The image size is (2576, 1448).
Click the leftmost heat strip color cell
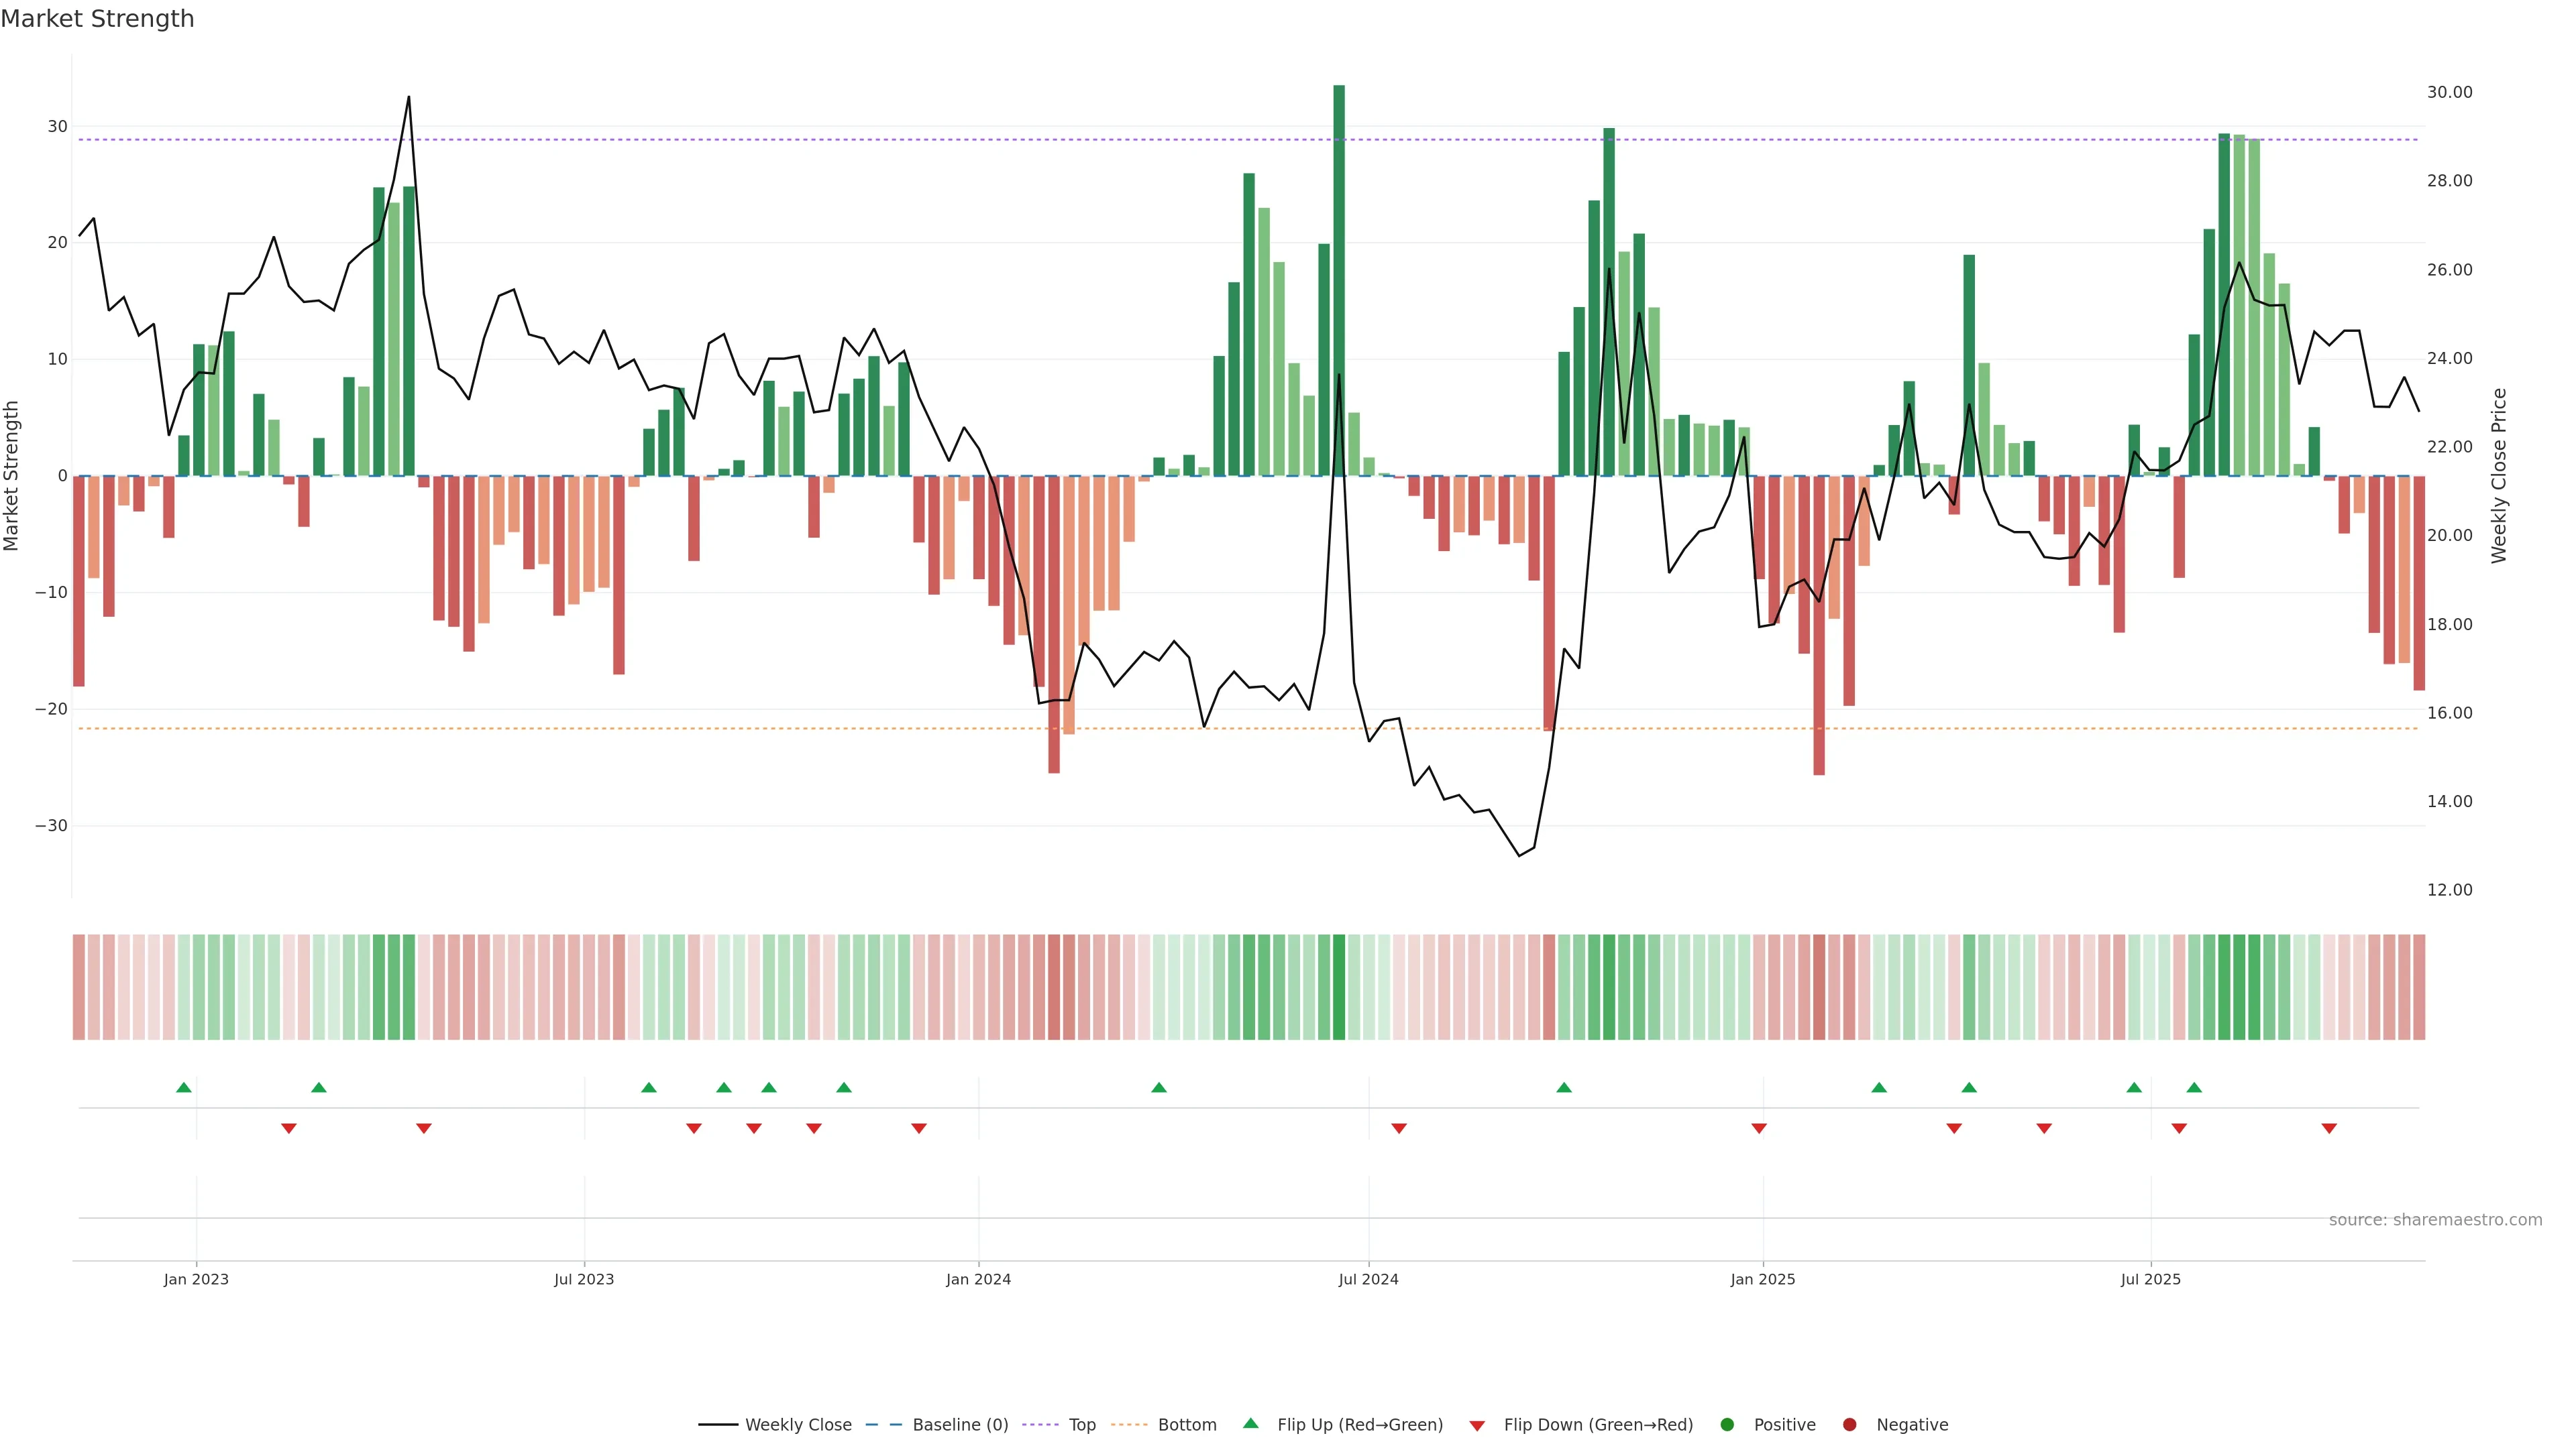[78, 986]
